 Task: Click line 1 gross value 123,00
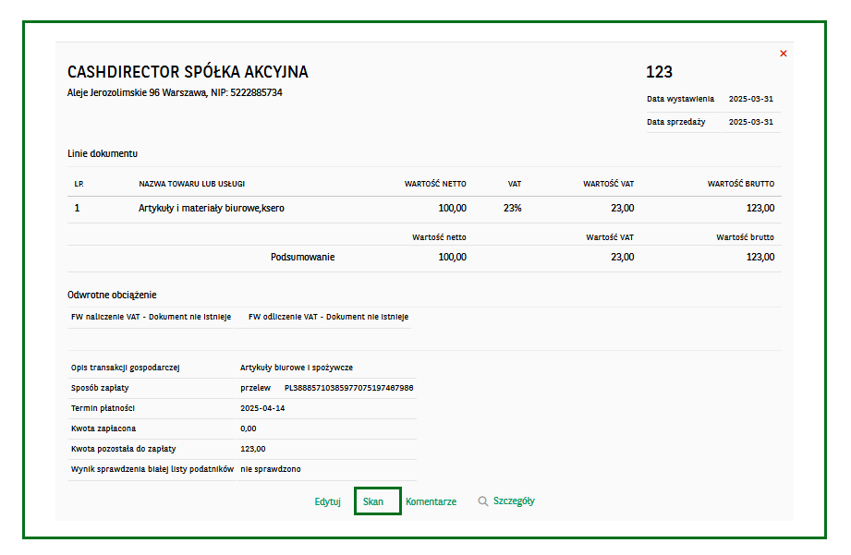[x=760, y=209]
